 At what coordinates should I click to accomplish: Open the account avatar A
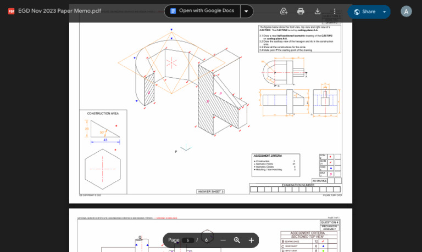pyautogui.click(x=406, y=12)
